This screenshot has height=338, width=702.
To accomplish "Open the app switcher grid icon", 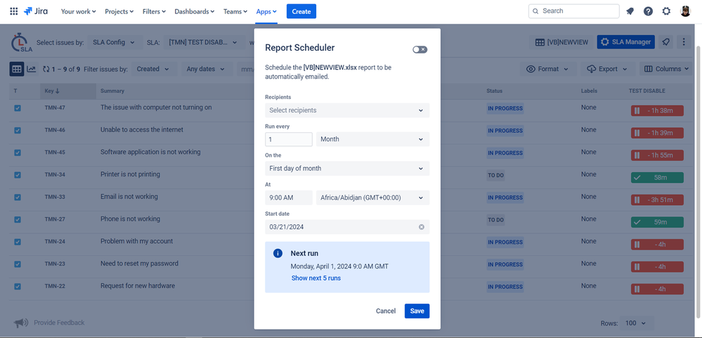I will pos(14,11).
